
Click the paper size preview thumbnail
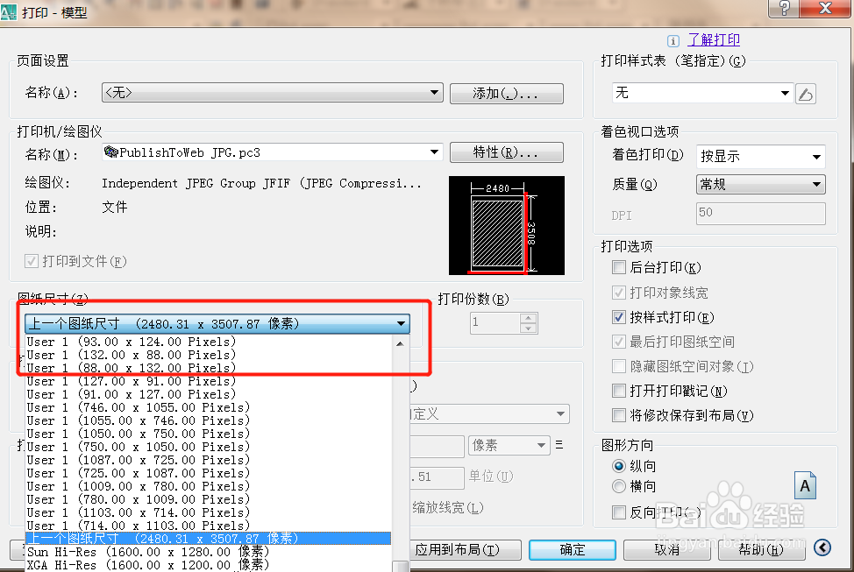507,225
